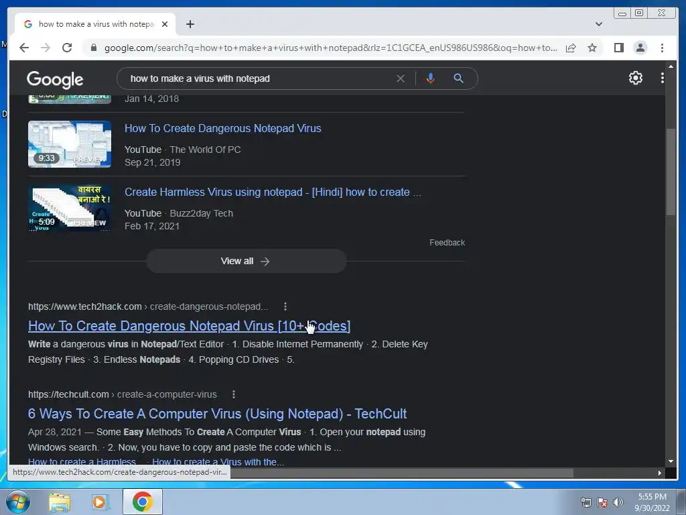The height and width of the screenshot is (515, 686).
Task: Click the 'YouTube · Buzz2day Tech' source text
Action: 178,213
